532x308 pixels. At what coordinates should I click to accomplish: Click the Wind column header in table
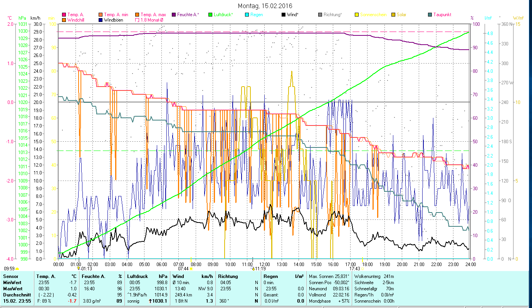point(179,276)
